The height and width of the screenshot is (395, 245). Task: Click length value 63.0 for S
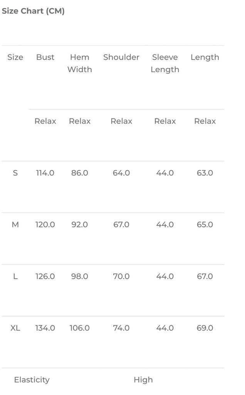[x=205, y=173]
